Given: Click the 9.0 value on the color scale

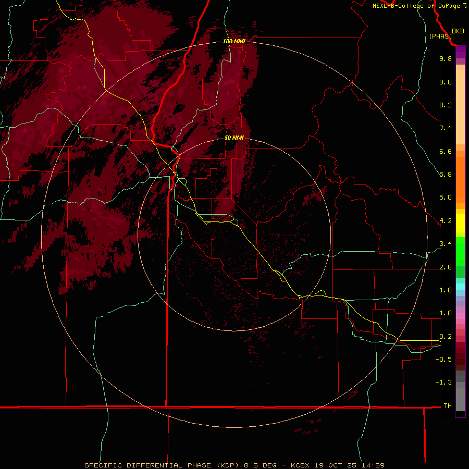Looking at the screenshot, I should pos(446,82).
